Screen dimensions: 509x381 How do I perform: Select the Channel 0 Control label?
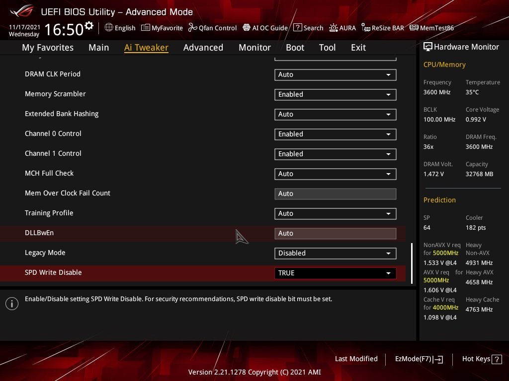pyautogui.click(x=53, y=133)
